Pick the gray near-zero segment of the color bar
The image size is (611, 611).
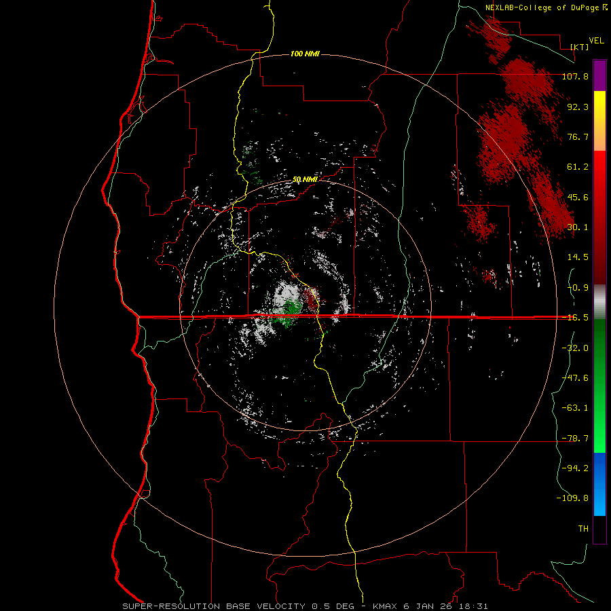coord(599,302)
